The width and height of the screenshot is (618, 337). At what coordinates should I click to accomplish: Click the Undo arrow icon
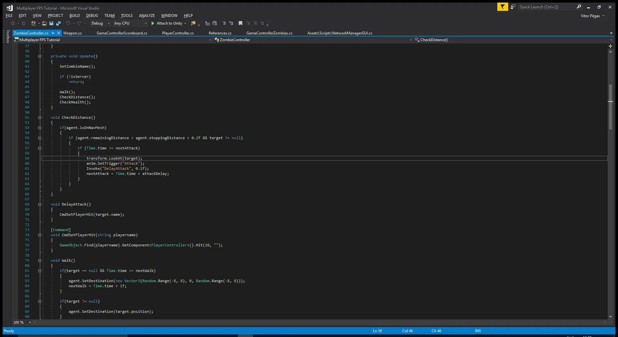68,23
